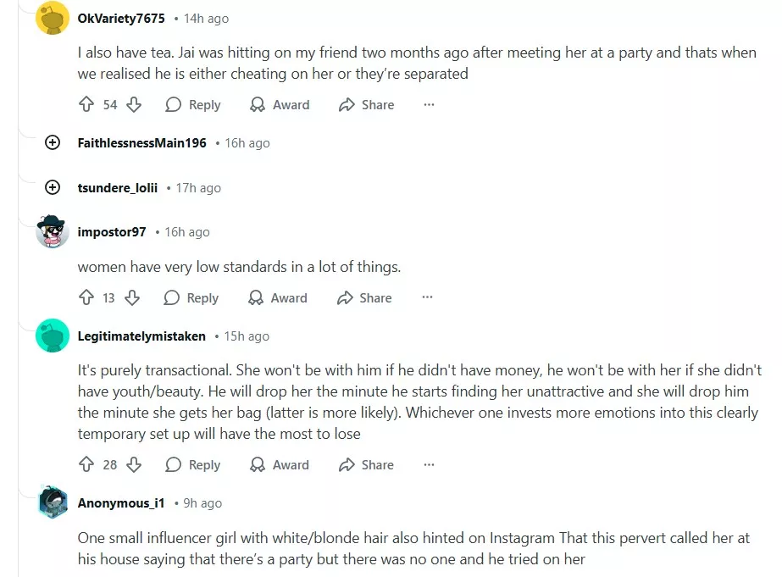Share Legitimatelymistaken's comment
Image resolution: width=782 pixels, height=577 pixels.
click(366, 465)
